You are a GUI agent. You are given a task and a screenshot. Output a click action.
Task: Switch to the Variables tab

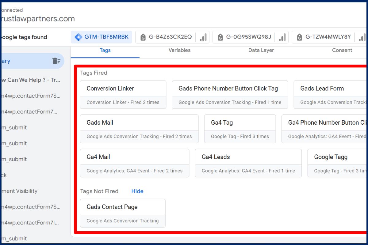(179, 51)
